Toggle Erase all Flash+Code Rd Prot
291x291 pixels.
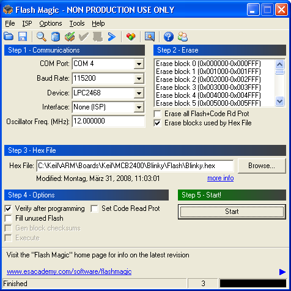tap(157, 114)
